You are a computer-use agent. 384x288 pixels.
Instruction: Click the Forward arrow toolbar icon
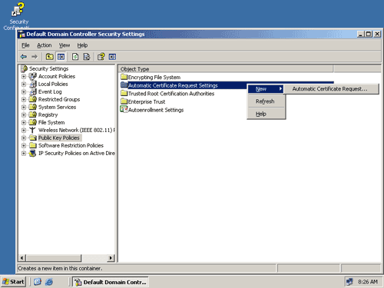pyautogui.click(x=35, y=57)
